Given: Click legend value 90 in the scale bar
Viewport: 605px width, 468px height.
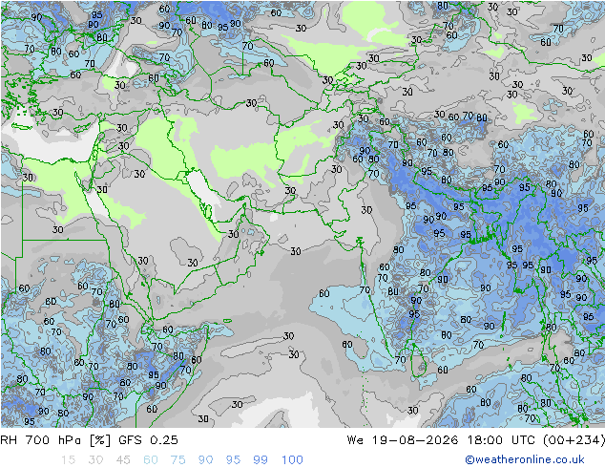Looking at the screenshot, I should [x=205, y=460].
